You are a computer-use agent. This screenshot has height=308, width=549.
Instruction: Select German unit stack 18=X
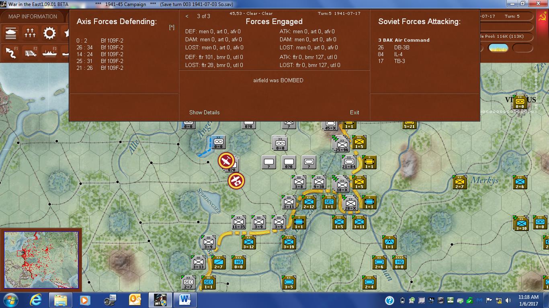click(342, 184)
